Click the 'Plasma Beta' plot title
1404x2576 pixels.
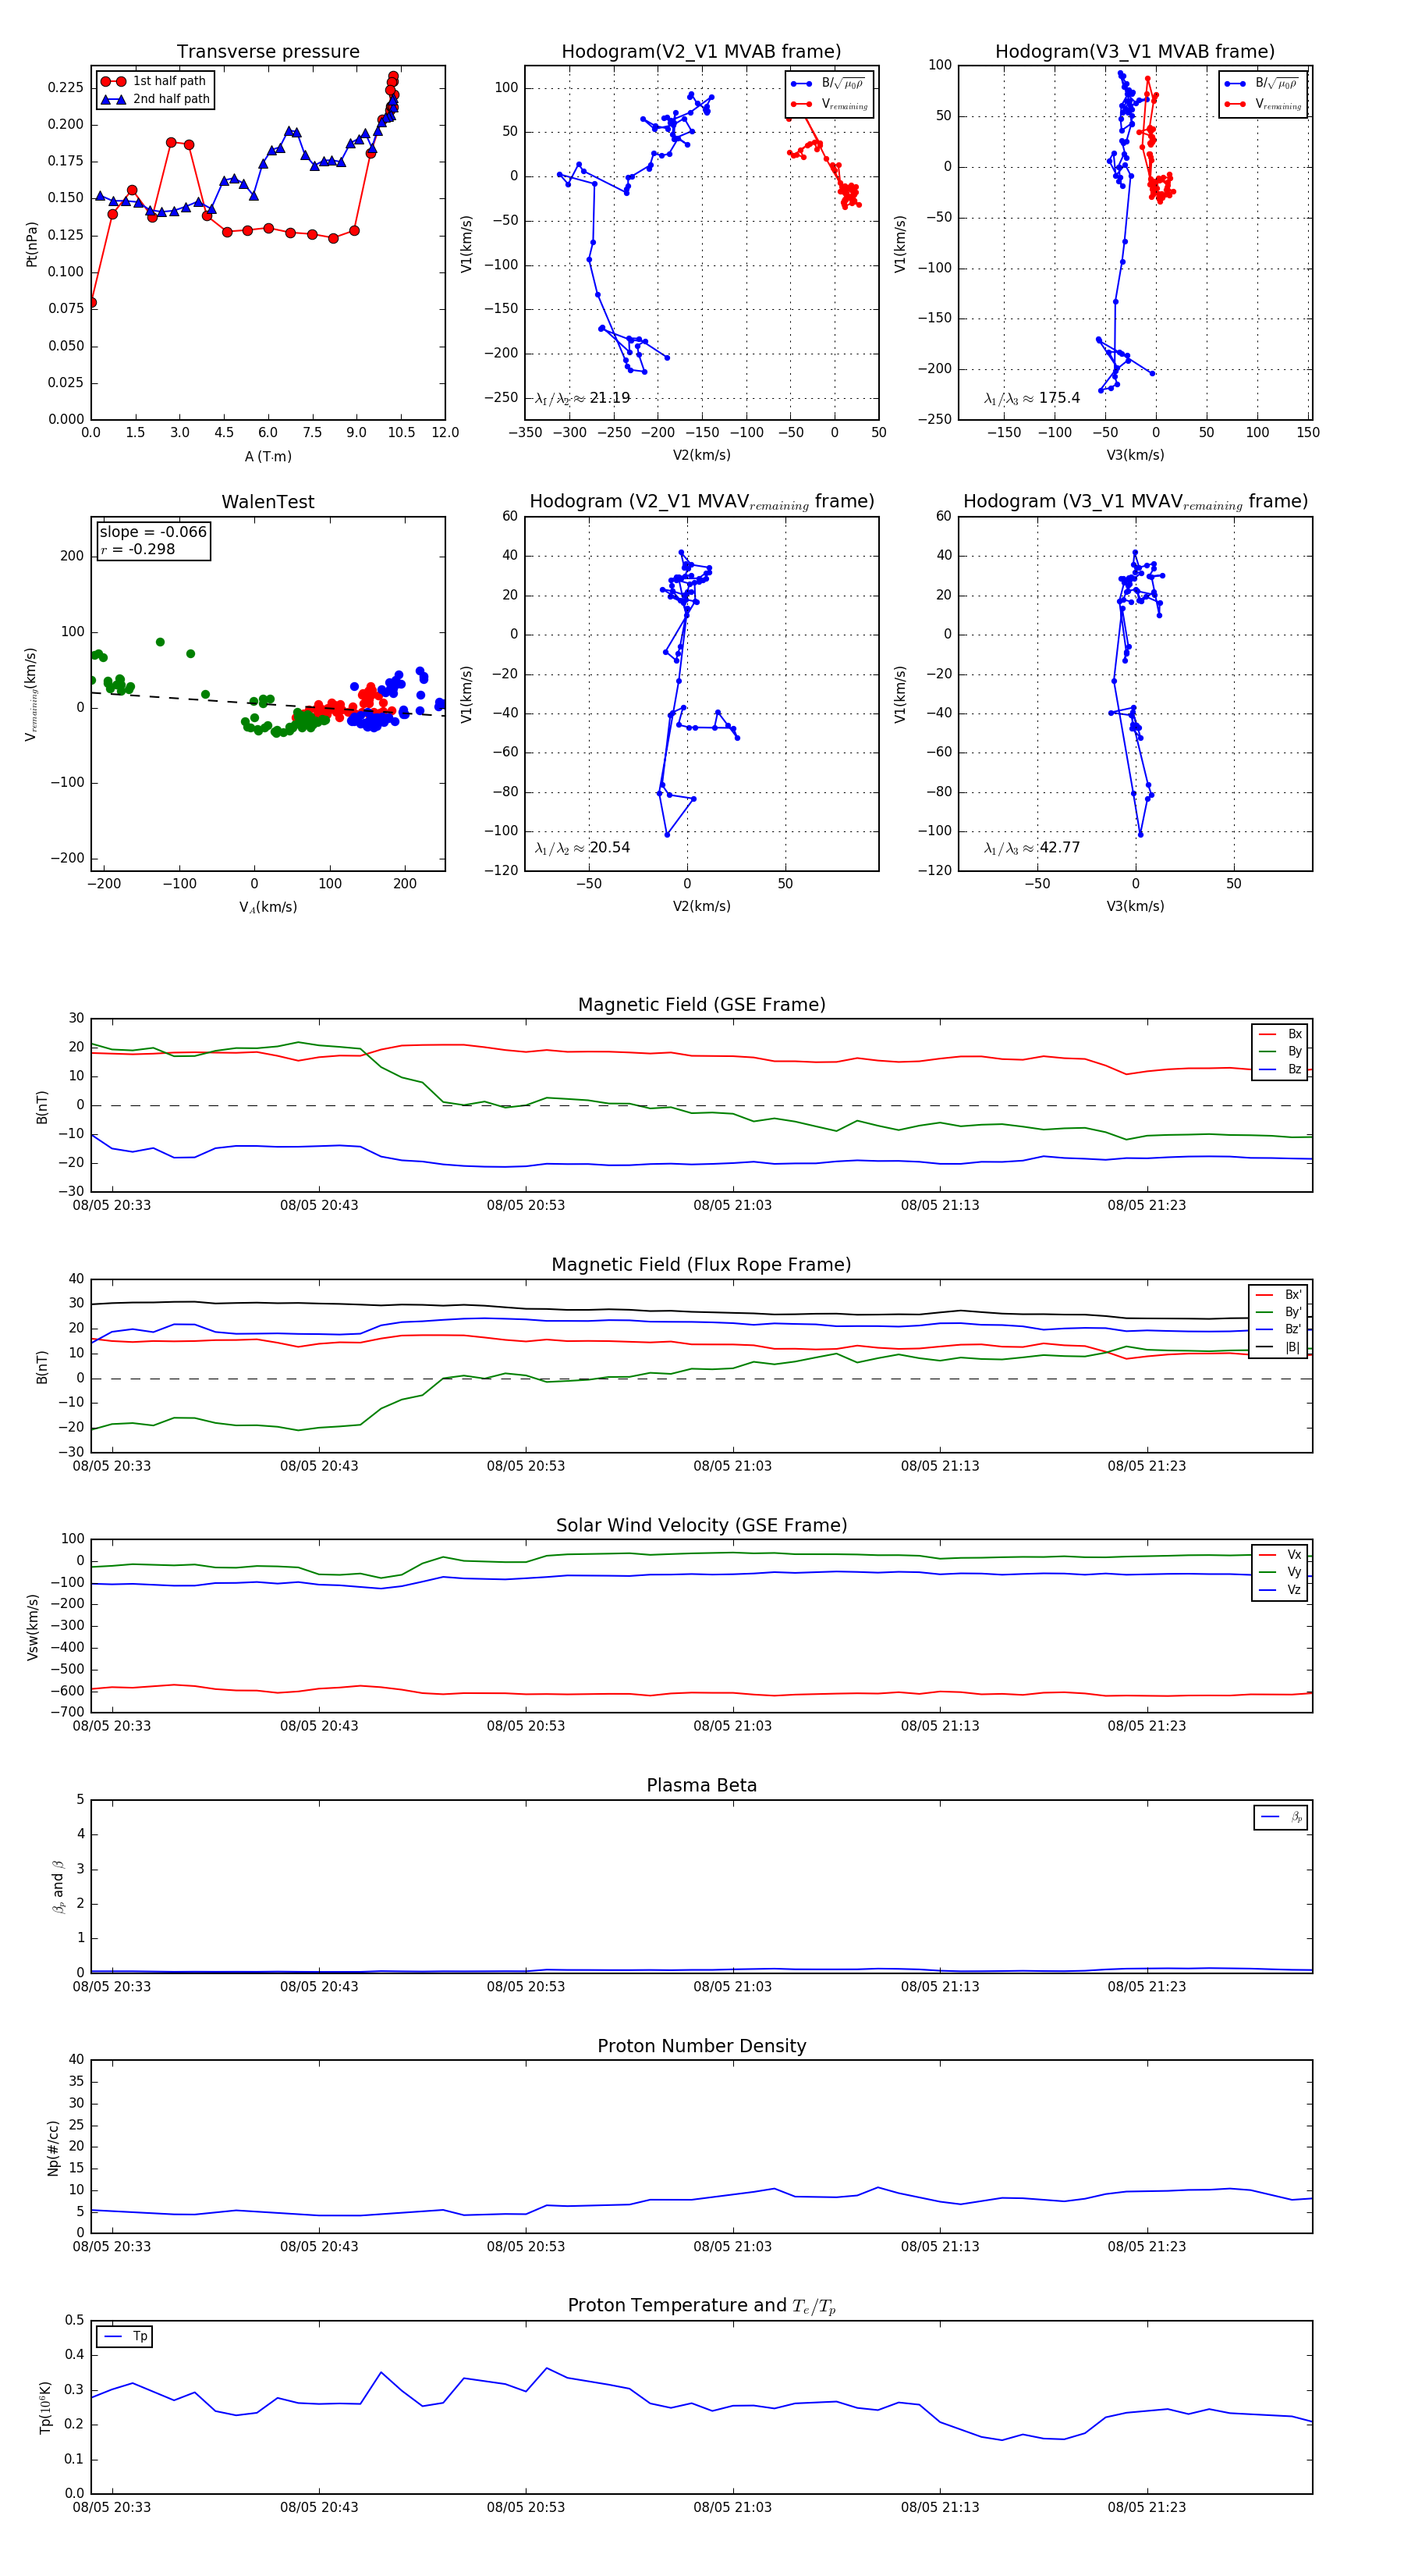point(701,1785)
